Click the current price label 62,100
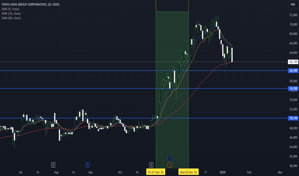The height and width of the screenshot is (176, 299). point(293,62)
